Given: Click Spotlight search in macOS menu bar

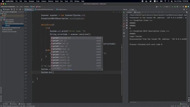Looking at the screenshot, I should pos(168,1).
